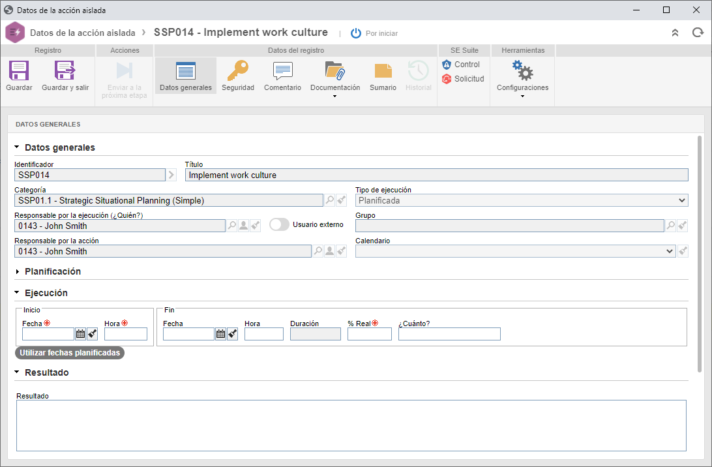
Task: Click the % Real input field
Action: pyautogui.click(x=370, y=334)
